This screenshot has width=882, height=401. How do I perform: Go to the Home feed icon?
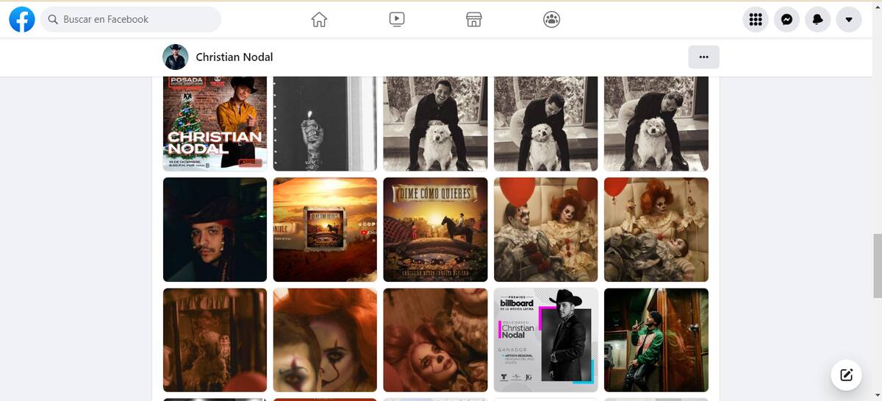319,20
